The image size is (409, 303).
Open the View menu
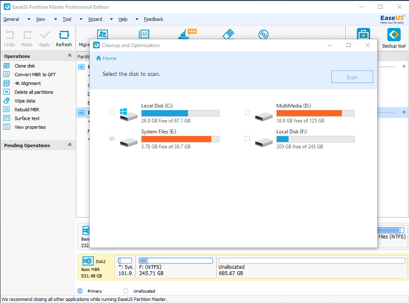40,19
